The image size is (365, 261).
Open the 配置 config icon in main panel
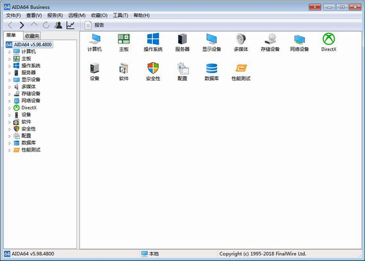182,72
